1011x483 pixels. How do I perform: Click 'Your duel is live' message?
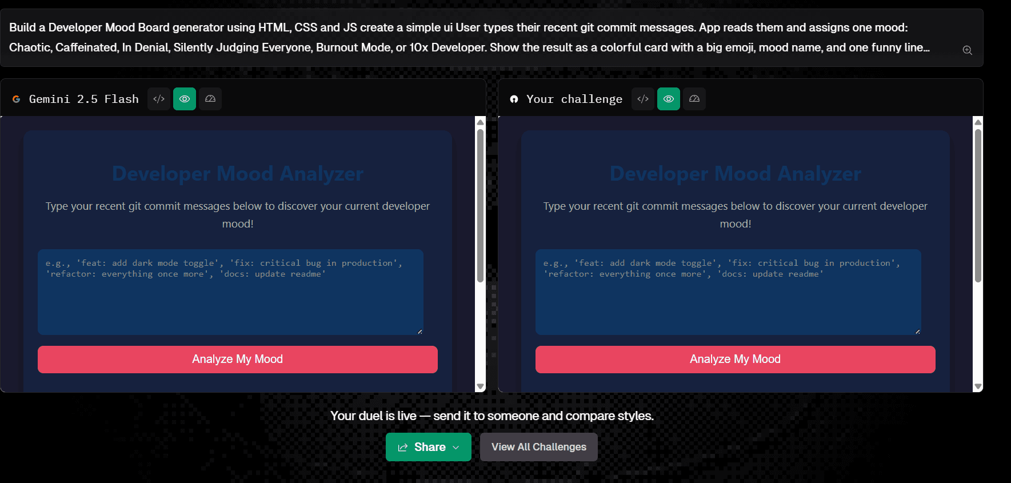pos(492,416)
